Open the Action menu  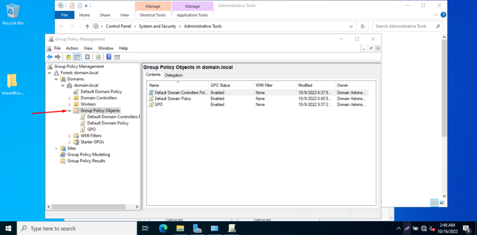pos(72,48)
